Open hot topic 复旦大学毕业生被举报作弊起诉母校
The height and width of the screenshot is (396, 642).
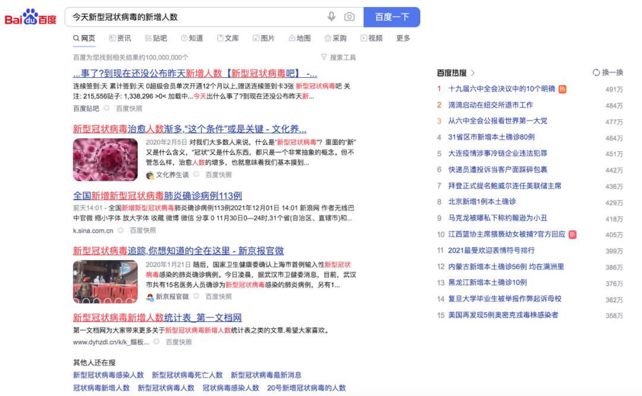(505, 299)
